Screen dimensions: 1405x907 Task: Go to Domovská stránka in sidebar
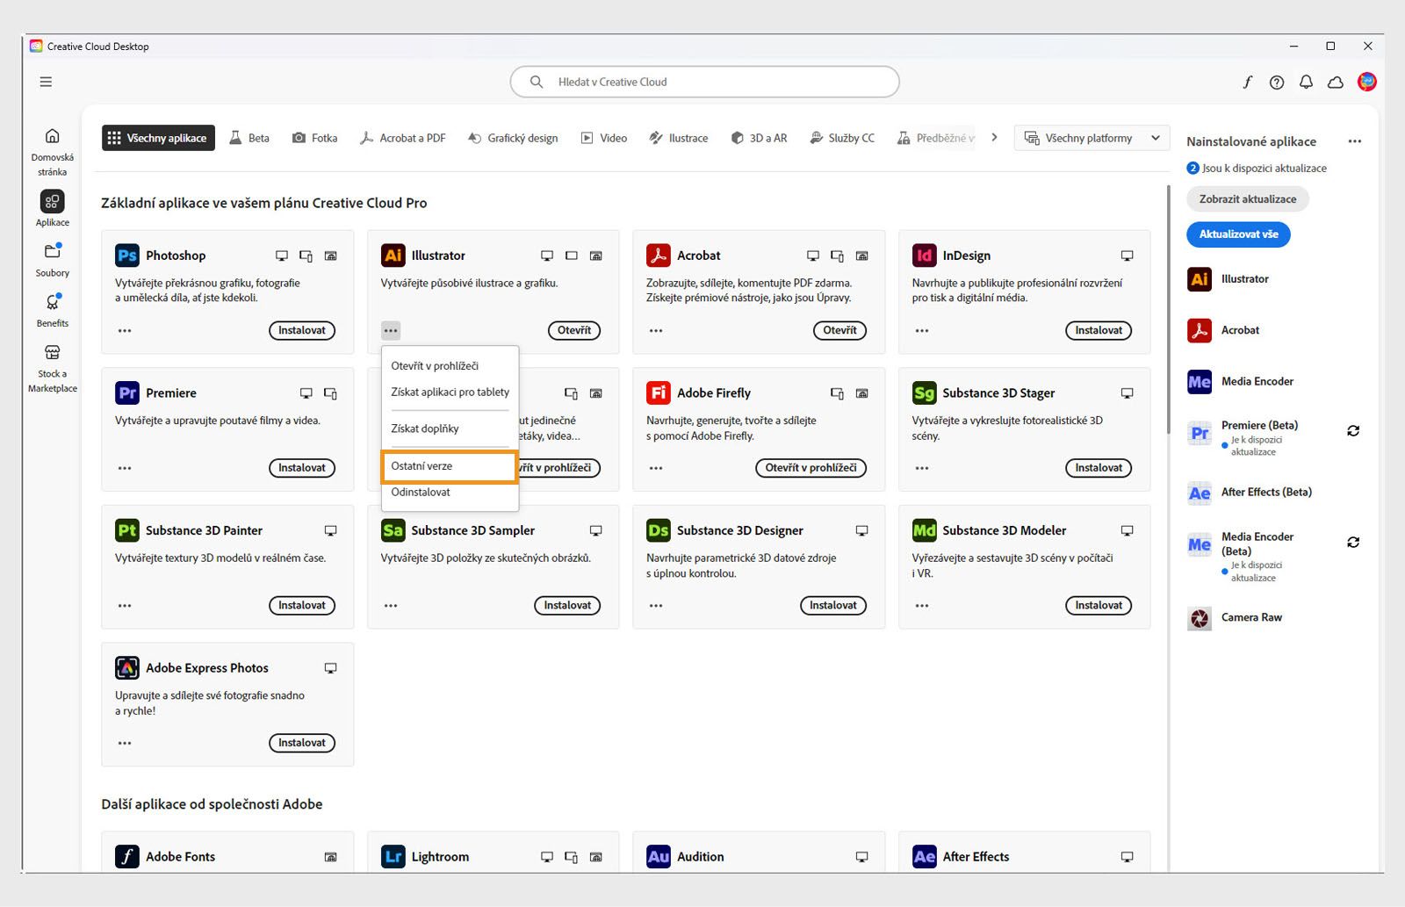point(53,151)
